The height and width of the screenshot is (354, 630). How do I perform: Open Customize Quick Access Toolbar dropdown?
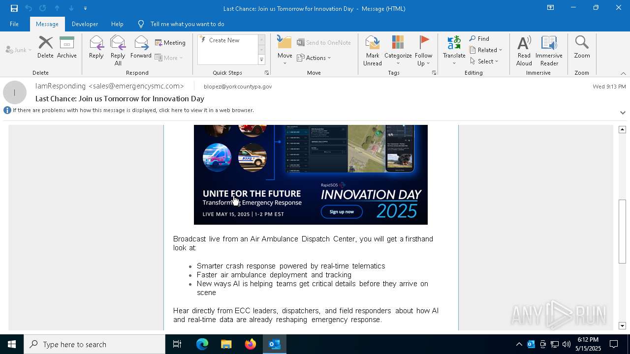(85, 8)
